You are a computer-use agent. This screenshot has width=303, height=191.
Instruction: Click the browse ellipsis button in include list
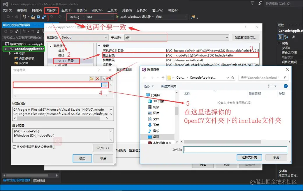pyautogui.click(x=105, y=85)
